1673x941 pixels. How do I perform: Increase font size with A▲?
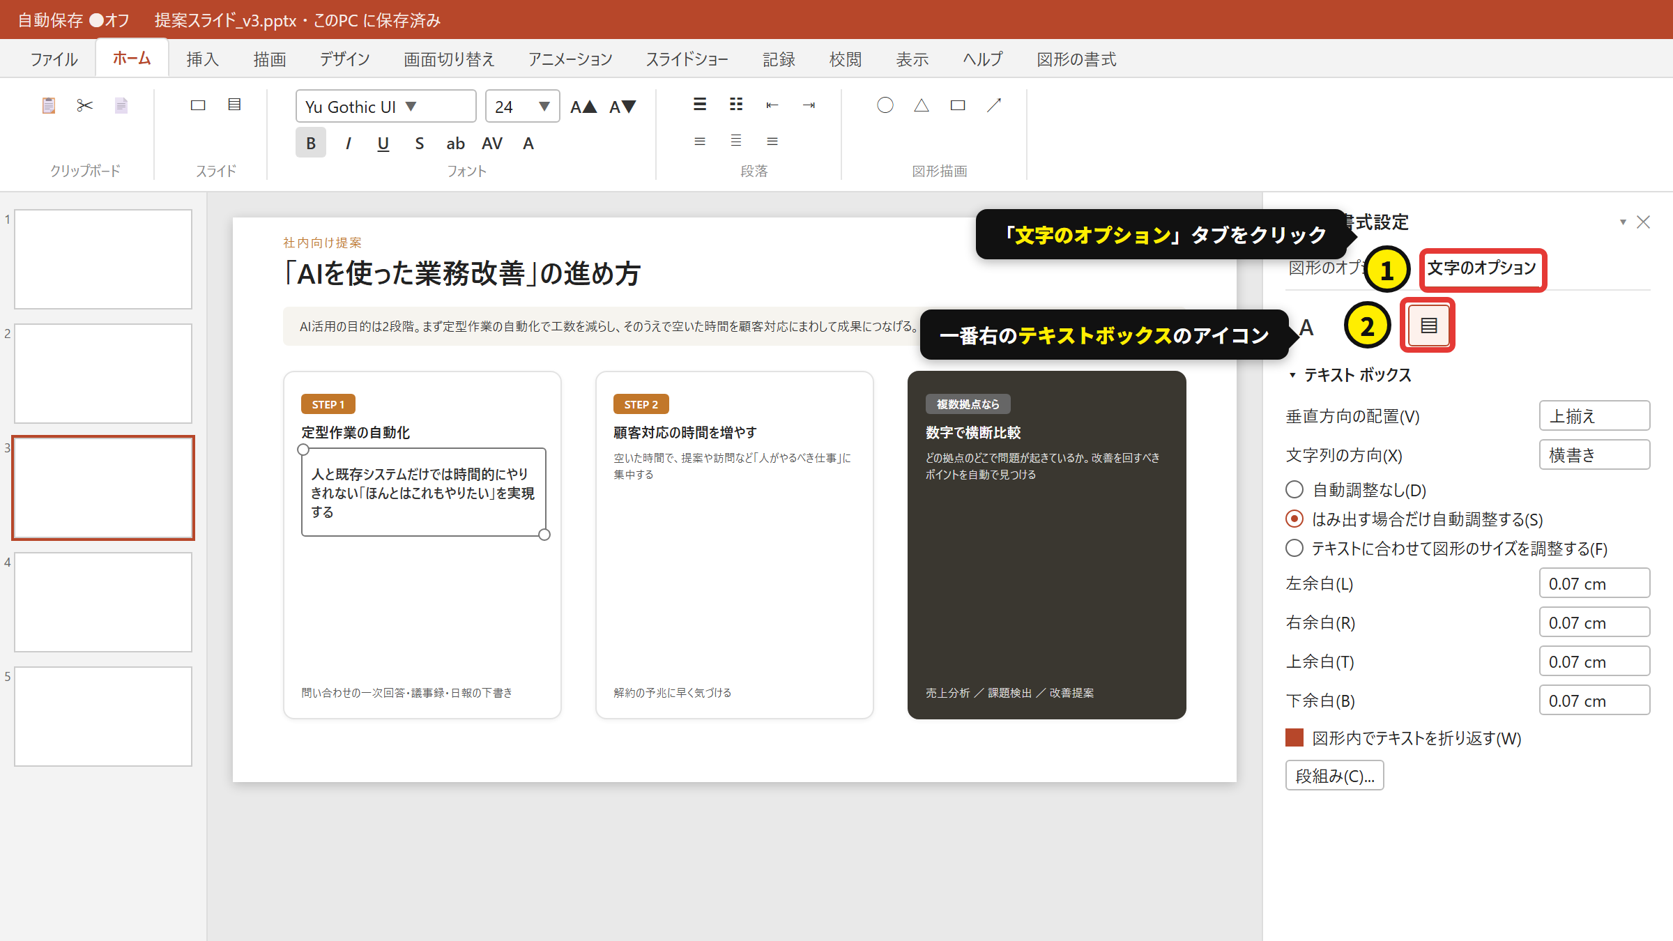click(583, 107)
